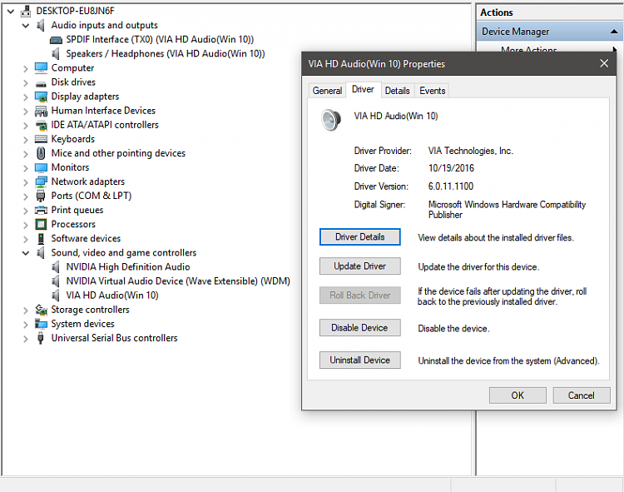Open the Events tab

click(432, 91)
